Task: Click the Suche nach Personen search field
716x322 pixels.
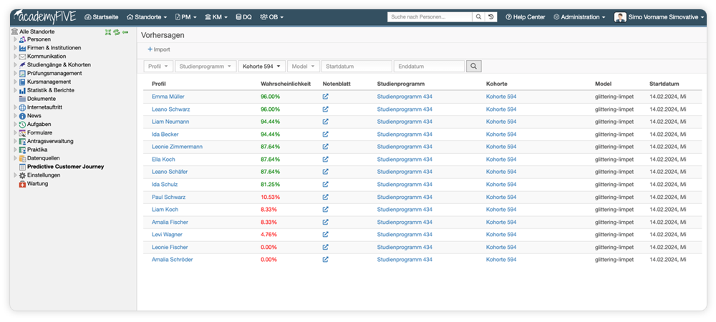Action: [x=430, y=17]
